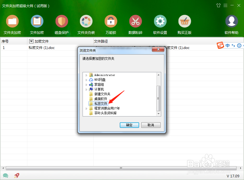Image resolution: width=244 pixels, height=180 pixels.
Task: Open the 文件加密 file encryption tool
Action: [37, 24]
